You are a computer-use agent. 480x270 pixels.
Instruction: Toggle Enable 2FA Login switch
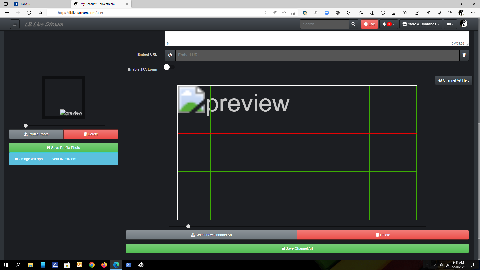tap(169, 67)
